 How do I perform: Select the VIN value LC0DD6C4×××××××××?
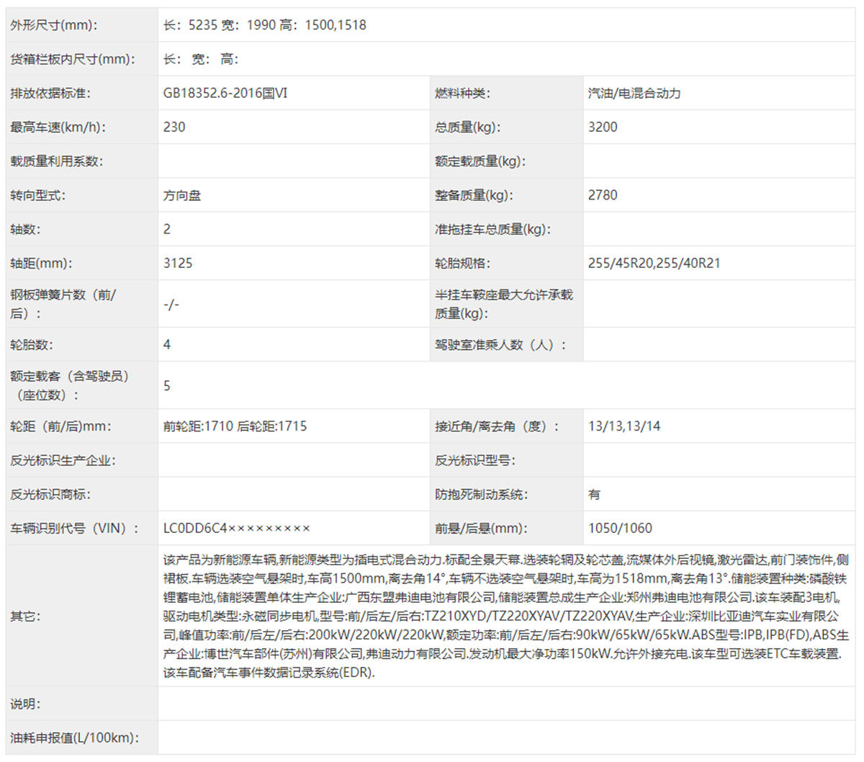coord(236,529)
